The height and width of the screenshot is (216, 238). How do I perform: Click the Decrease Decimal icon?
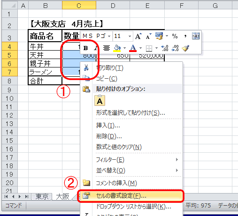(x=175, y=48)
